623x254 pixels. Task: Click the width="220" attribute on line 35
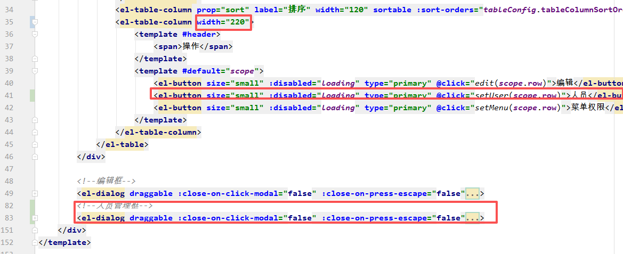click(223, 22)
